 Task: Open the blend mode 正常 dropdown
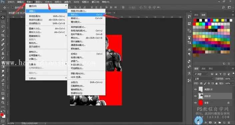point(204,79)
